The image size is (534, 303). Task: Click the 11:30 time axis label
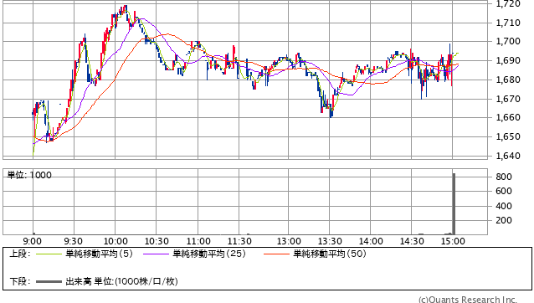pyautogui.click(x=239, y=241)
